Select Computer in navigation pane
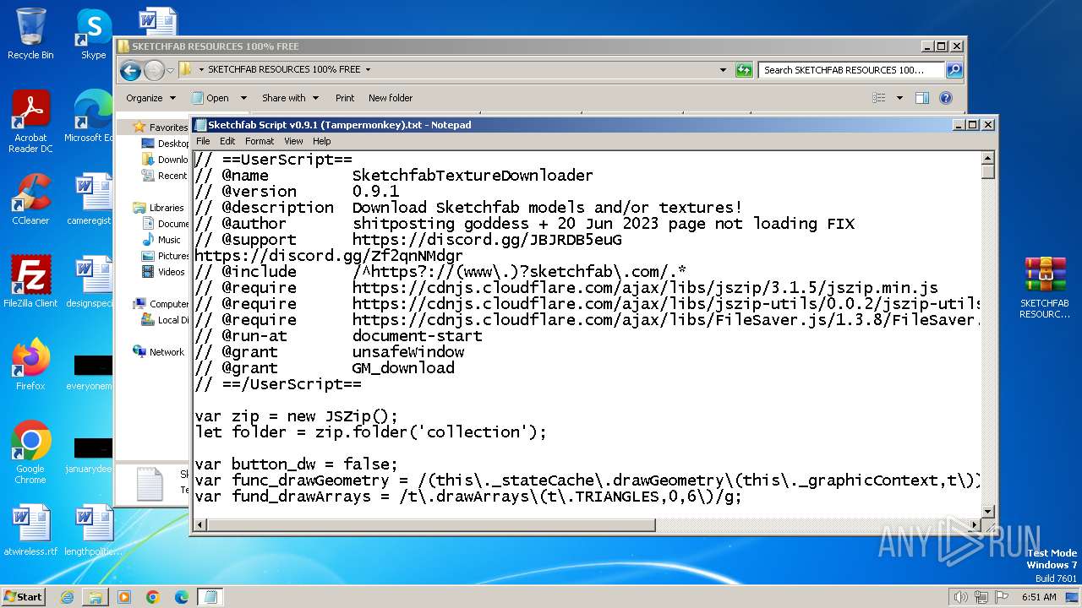The height and width of the screenshot is (608, 1082). point(161,304)
